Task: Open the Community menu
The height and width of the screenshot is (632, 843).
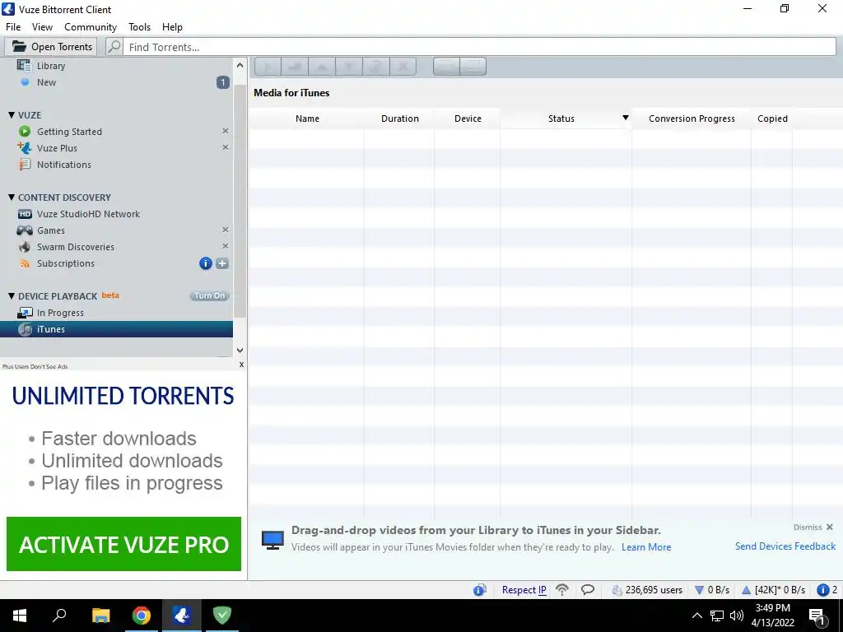Action: (91, 27)
